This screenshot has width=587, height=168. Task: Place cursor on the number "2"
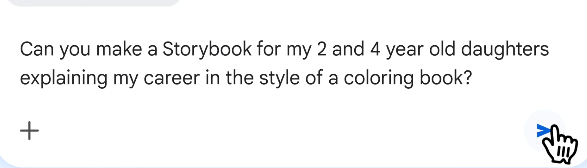coord(321,49)
